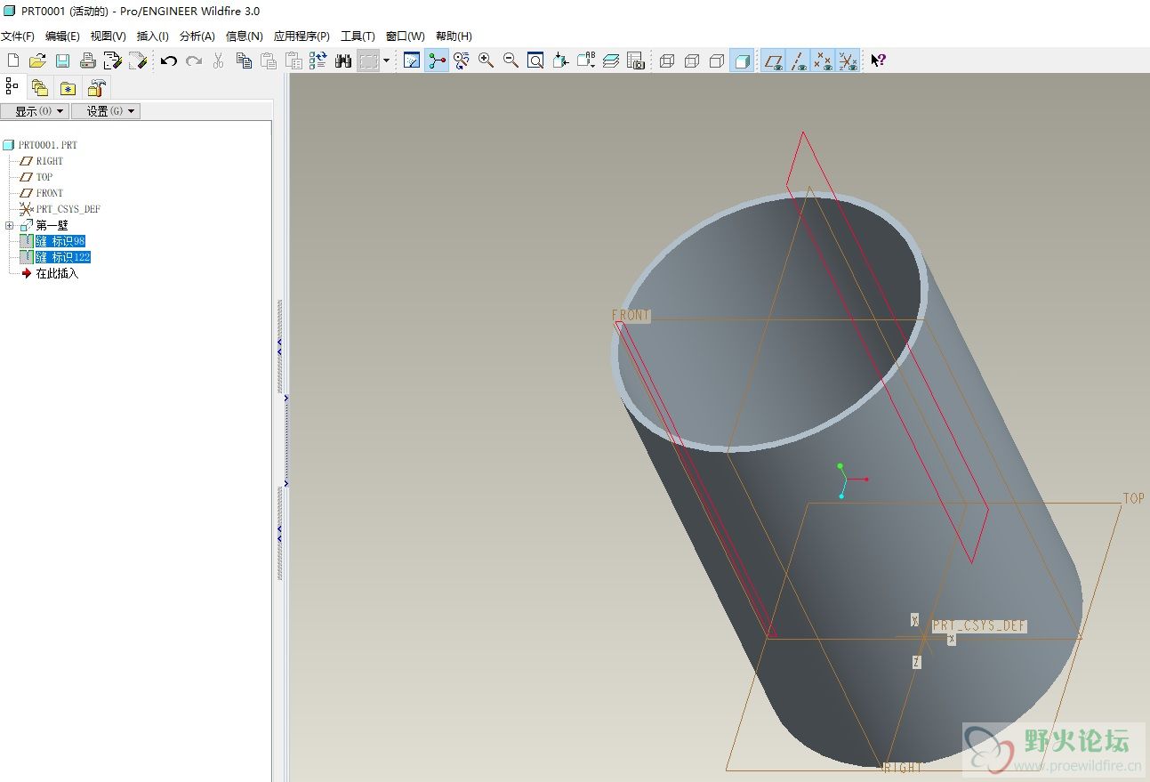Open the 帮助(H) menu
The width and height of the screenshot is (1150, 782).
[454, 36]
